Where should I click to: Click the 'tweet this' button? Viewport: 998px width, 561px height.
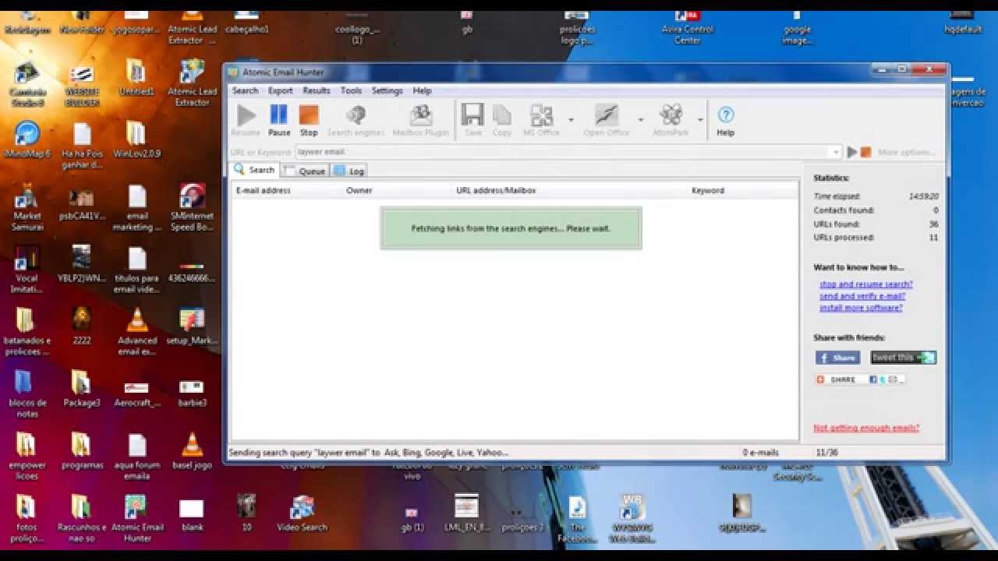(x=903, y=358)
